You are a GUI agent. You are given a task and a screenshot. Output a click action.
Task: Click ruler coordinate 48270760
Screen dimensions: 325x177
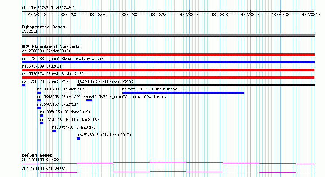(67, 15)
